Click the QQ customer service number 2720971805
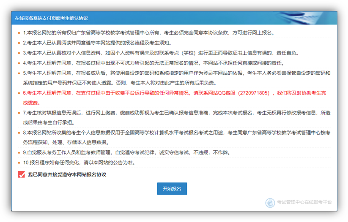This screenshot has width=348, height=222. [x=254, y=93]
